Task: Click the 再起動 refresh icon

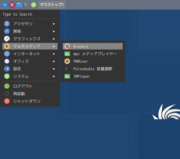Action: [7, 94]
